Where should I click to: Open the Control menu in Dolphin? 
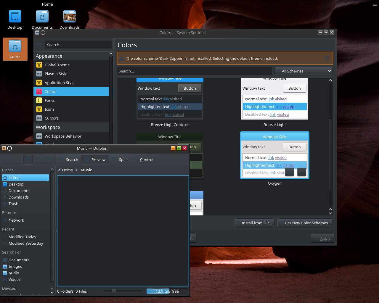[143, 159]
